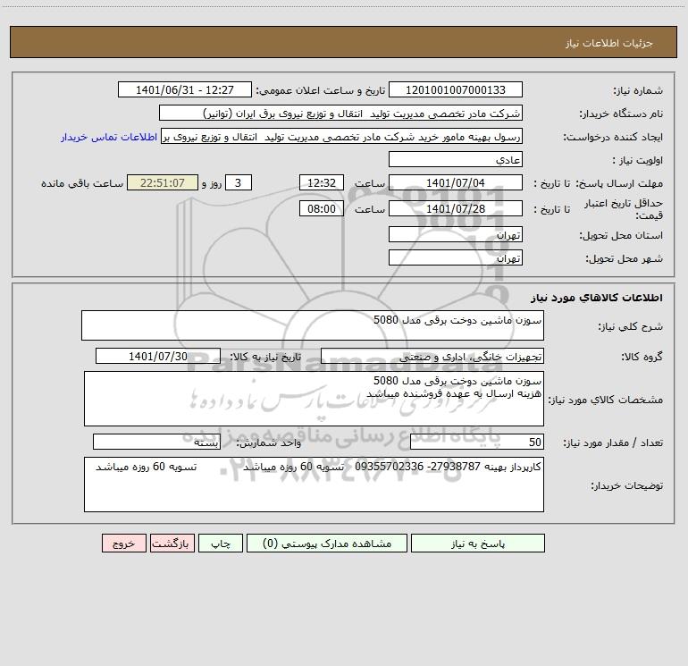
Task: Click response deadline date 1401/07/04
Action: 456,182
